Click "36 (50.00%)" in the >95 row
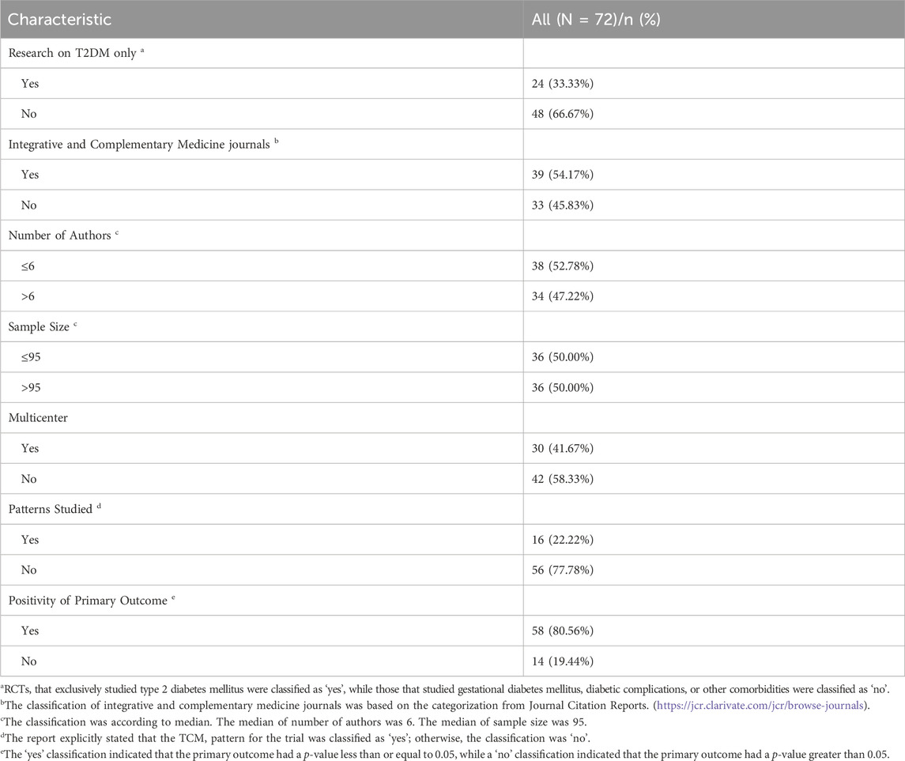Image resolution: width=905 pixels, height=761 pixels. [562, 387]
